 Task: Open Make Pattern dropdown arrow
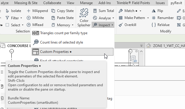coord(148,18)
